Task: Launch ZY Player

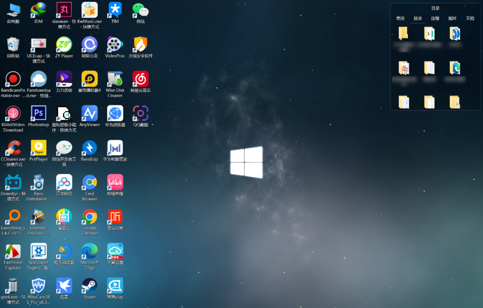Action: coord(64,45)
